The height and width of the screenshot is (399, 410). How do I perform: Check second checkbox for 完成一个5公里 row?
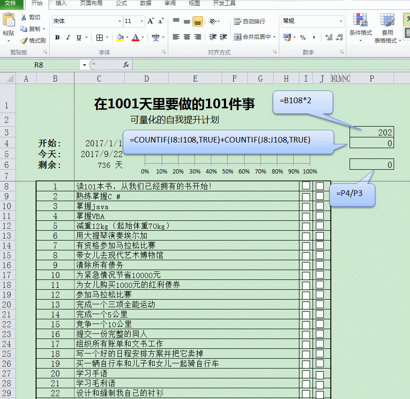tap(320, 314)
